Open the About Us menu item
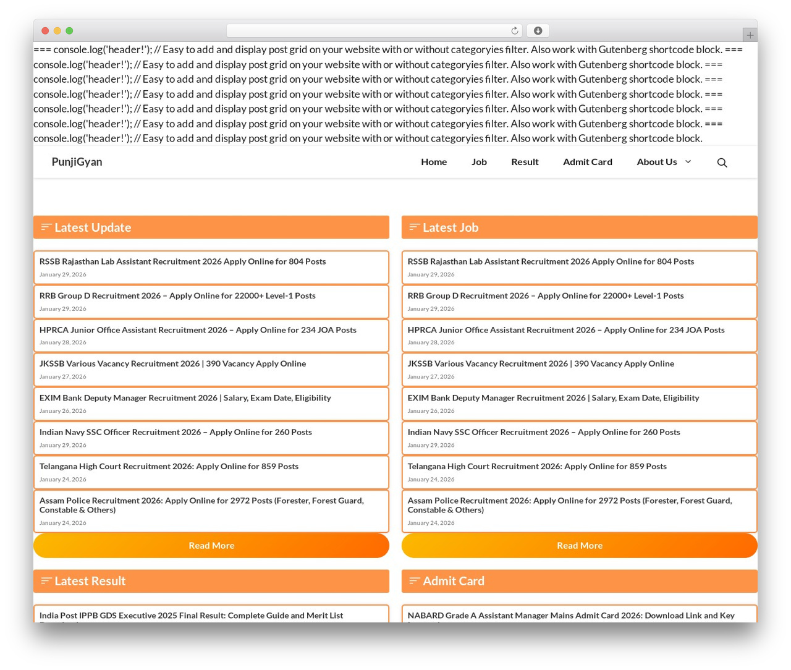The height and width of the screenshot is (670, 791). [657, 162]
